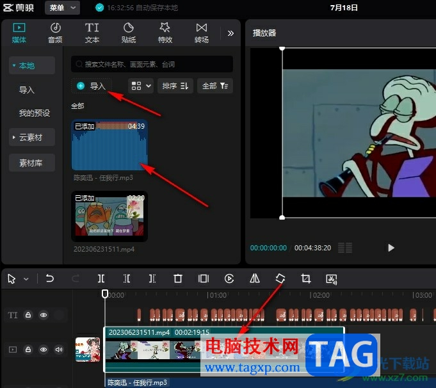Undo the last action
The height and width of the screenshot is (388, 436).
50,279
